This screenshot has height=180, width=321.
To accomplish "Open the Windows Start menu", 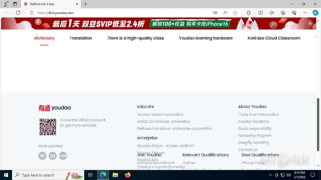I will pos(6,175).
